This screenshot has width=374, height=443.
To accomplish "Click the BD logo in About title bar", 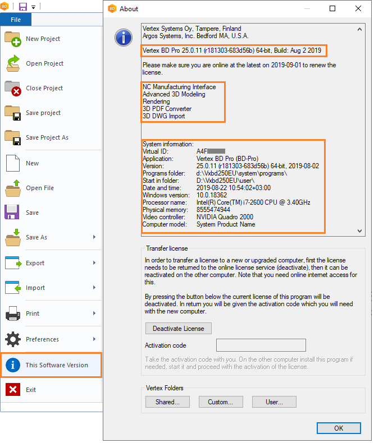I will 112,9.
